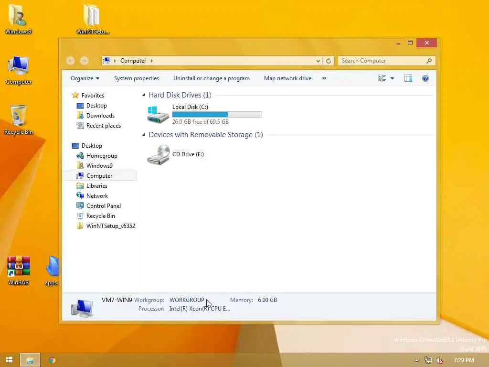
Task: Open System properties
Action: click(136, 78)
